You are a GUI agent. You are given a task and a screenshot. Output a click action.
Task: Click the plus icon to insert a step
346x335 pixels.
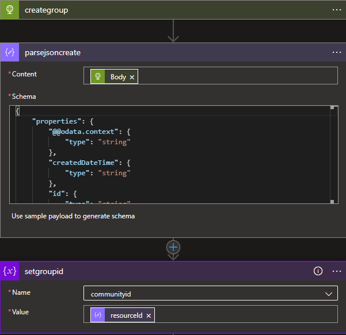click(x=173, y=247)
